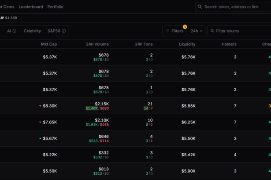Click the $646 volume value
Image resolution: width=271 pixels, height=180 pixels.
104,137
